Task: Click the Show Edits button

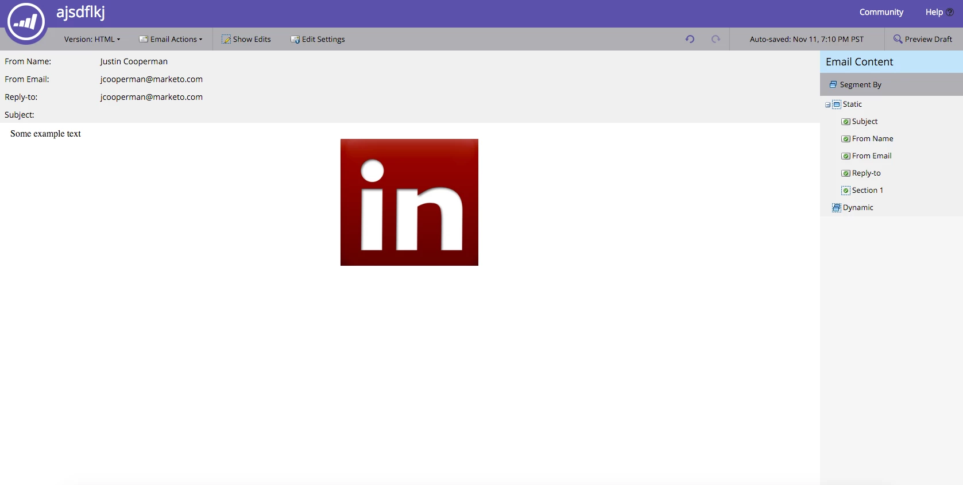Action: coord(246,39)
